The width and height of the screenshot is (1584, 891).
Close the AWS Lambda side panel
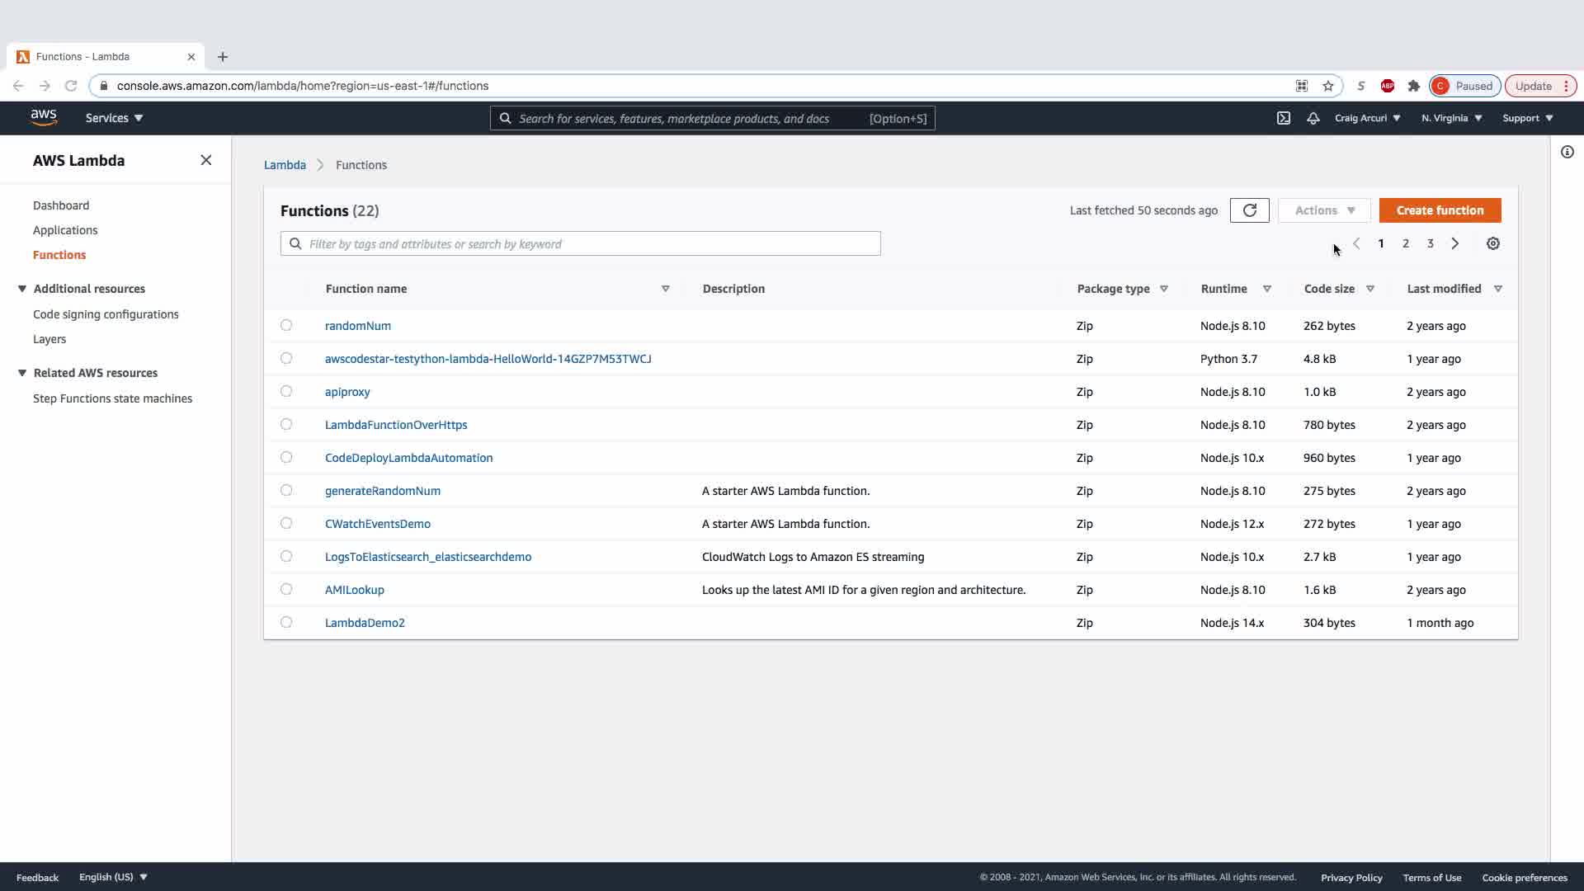pyautogui.click(x=206, y=160)
